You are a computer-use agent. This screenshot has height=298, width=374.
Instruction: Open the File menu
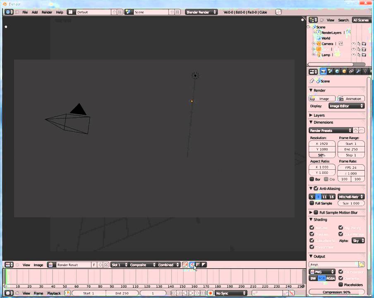click(x=25, y=12)
